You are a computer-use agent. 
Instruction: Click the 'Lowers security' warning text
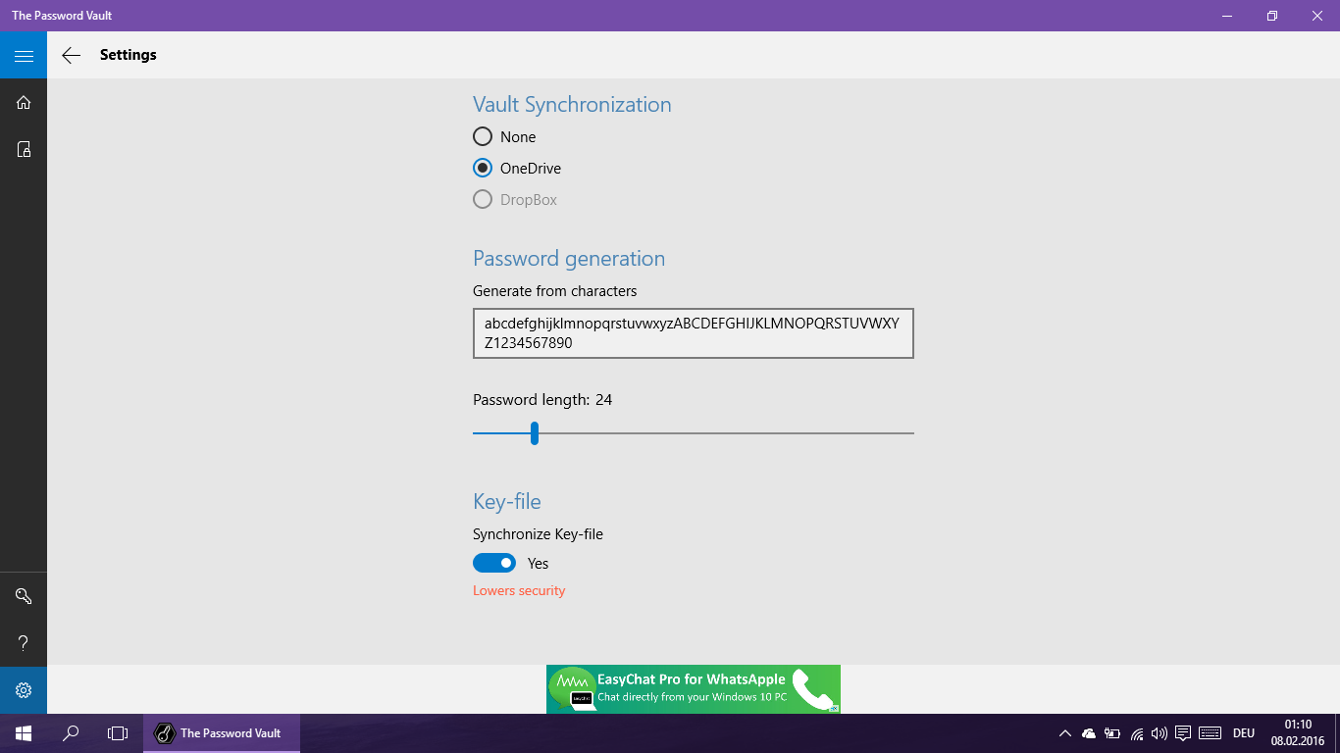[519, 590]
